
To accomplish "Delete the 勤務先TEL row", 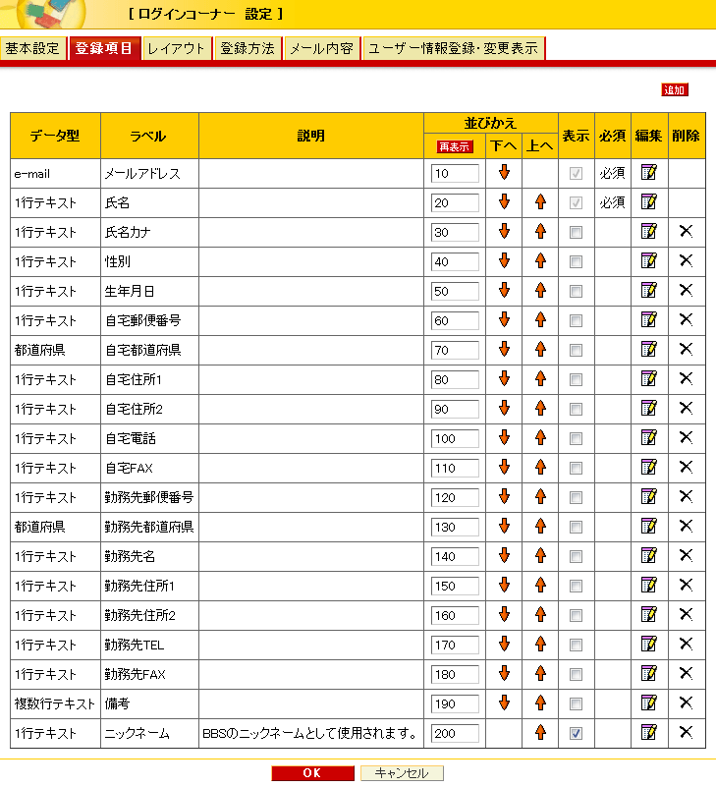I will (x=686, y=644).
